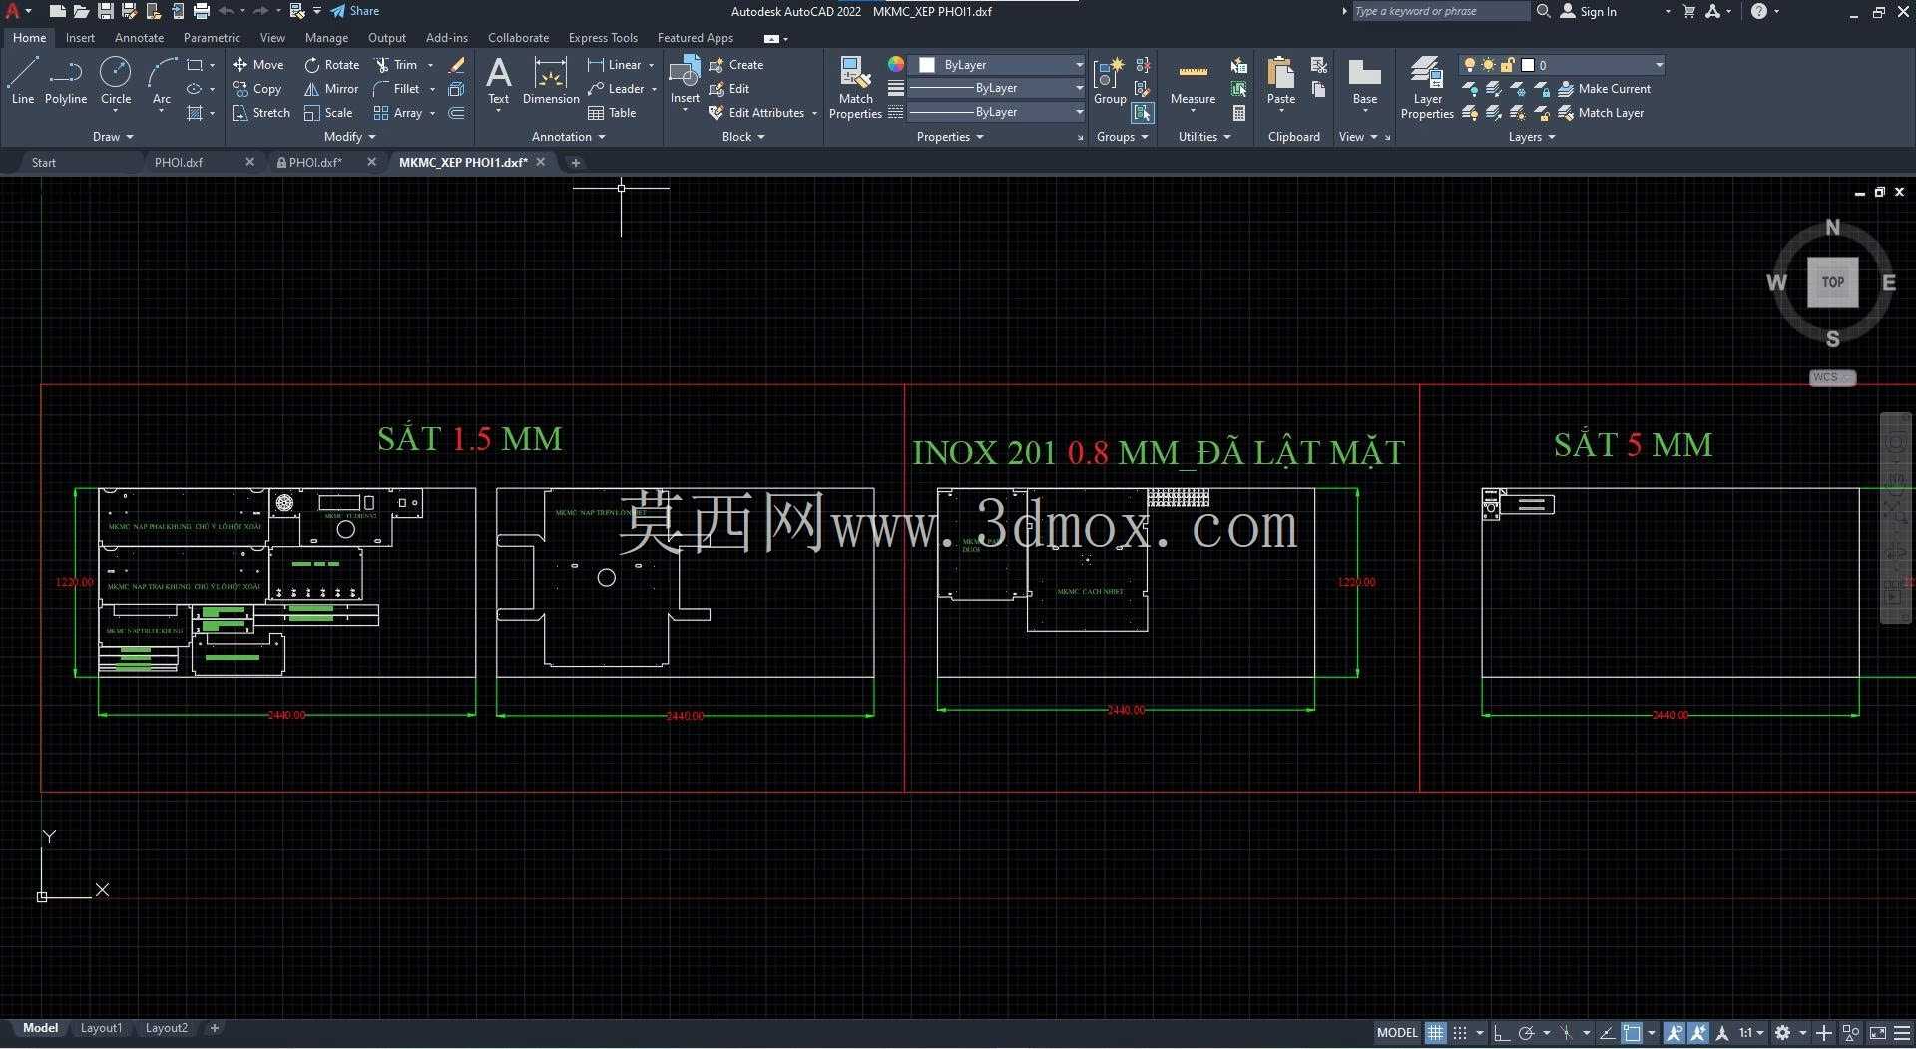Toggle snap mode in status bar
This screenshot has height=1049, width=1916.
point(1460,1033)
